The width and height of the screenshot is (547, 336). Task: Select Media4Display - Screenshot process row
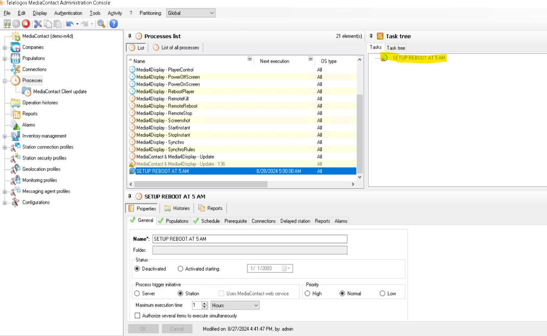tap(242, 120)
